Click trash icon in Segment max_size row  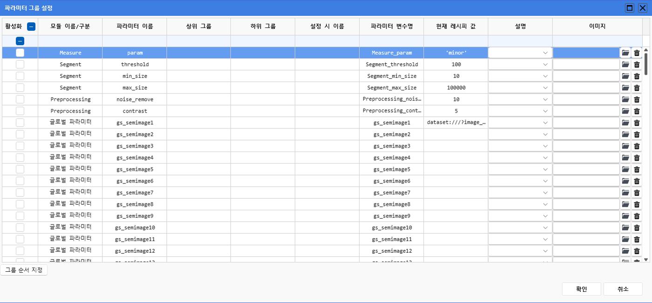(x=637, y=88)
